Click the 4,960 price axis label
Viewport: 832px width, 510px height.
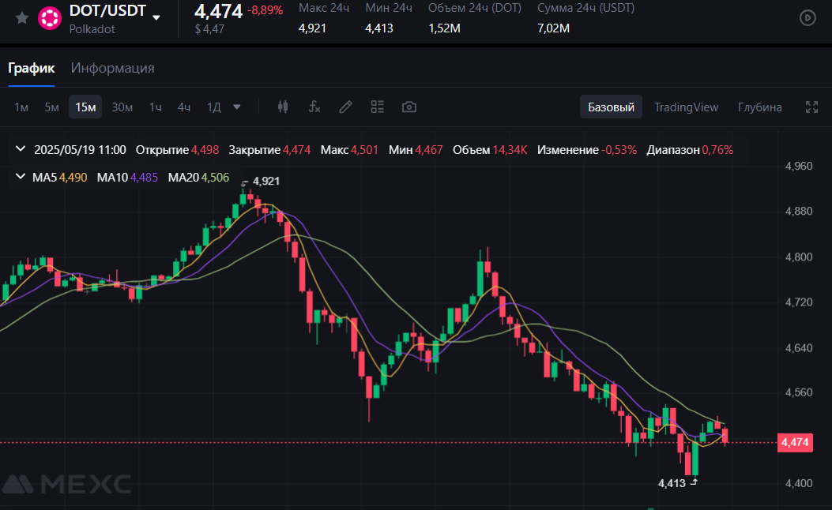click(x=799, y=166)
